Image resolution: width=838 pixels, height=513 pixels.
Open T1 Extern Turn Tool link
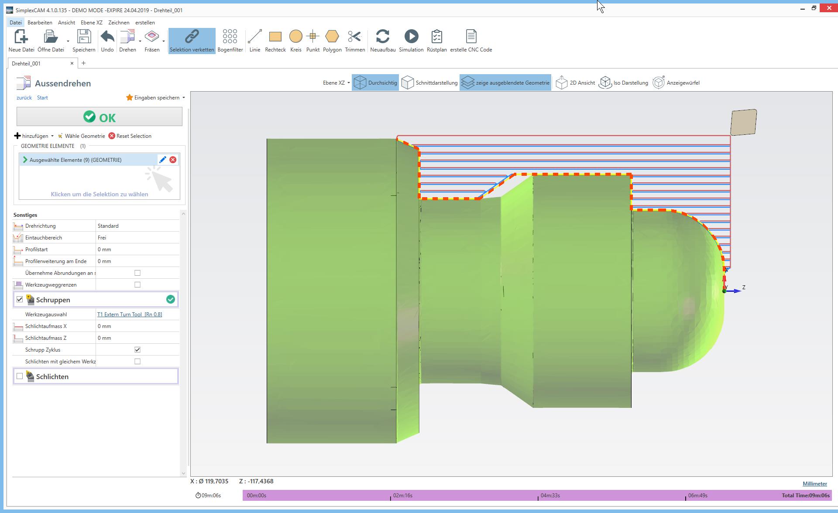coord(129,315)
